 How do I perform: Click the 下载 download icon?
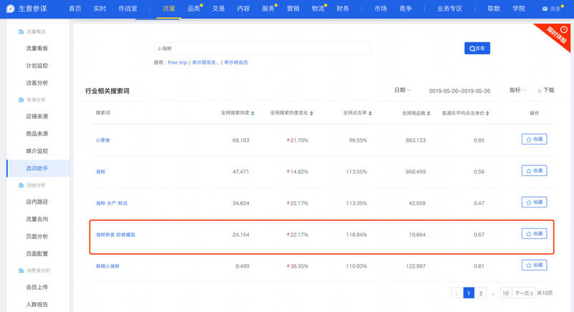click(x=540, y=91)
